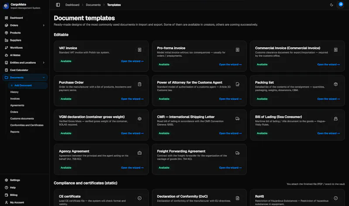The image size is (349, 206).
Task: Open the blue notifications badge
Action: click(341, 4)
